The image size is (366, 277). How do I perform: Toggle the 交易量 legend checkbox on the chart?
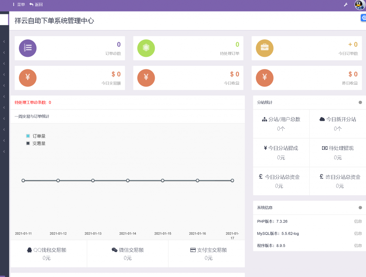point(28,143)
